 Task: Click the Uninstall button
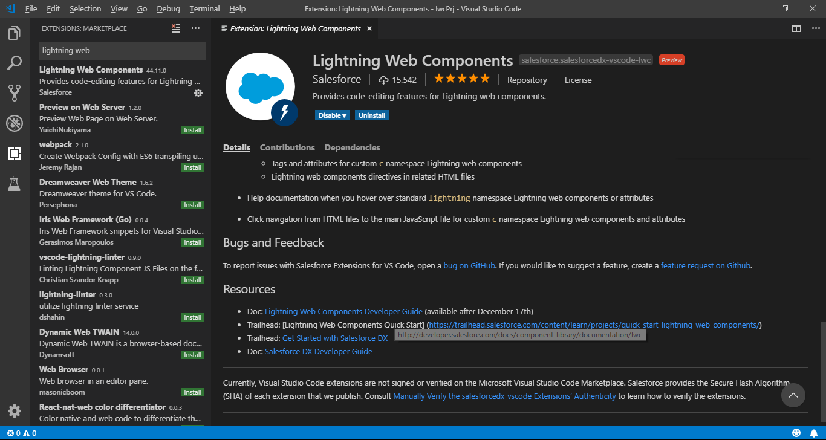tap(372, 115)
